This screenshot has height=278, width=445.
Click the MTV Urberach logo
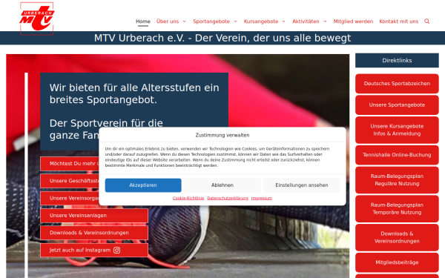[x=37, y=19]
